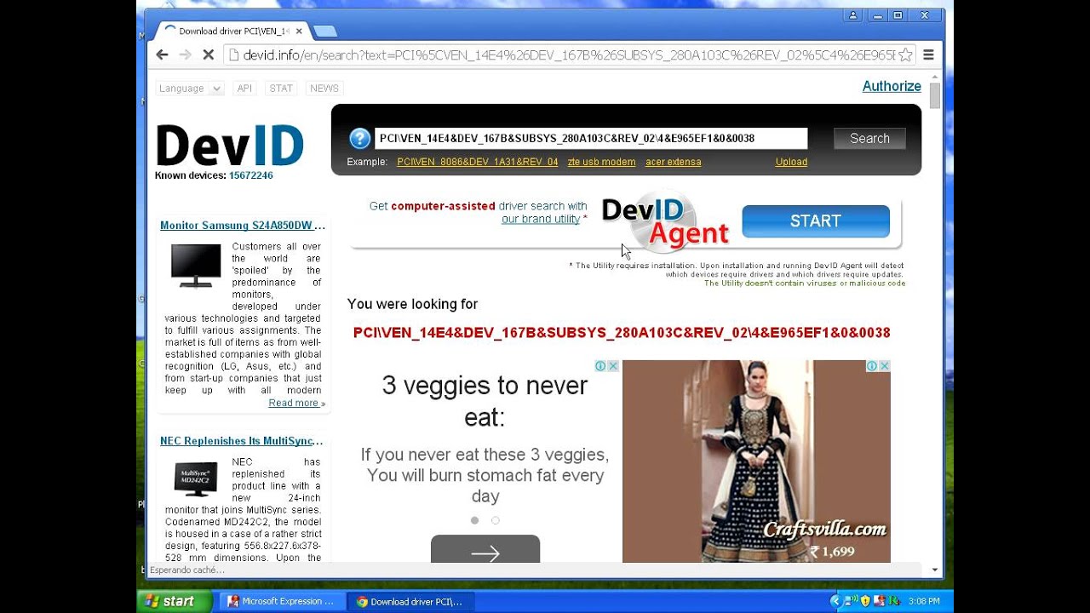Screen dimensions: 1090x613
Task: Click the Search button
Action: click(x=869, y=138)
